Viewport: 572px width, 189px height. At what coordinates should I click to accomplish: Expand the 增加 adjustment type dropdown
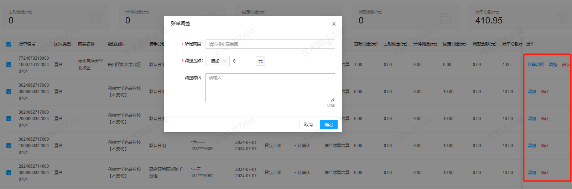218,61
